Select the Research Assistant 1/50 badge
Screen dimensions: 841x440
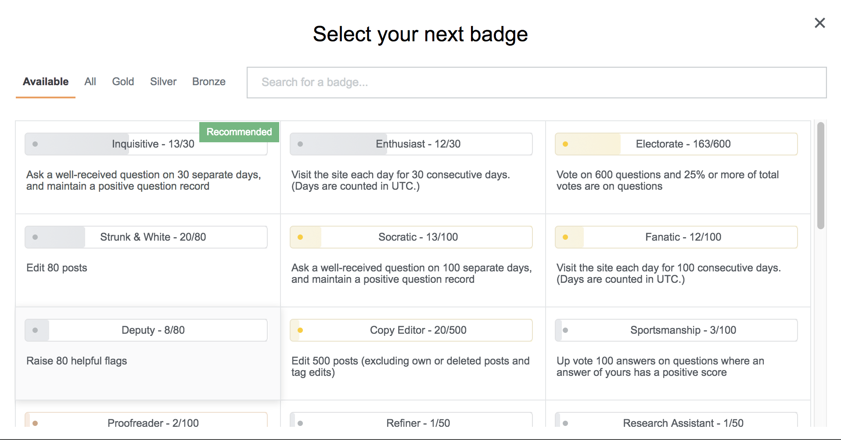(676, 422)
